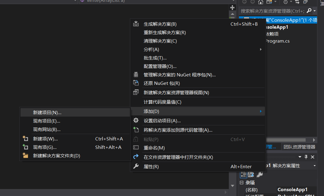Image resolution: width=324 pixels, height=196 pixels.
Task: Click the Existing Item icon in submenu
Action: pos(25,147)
